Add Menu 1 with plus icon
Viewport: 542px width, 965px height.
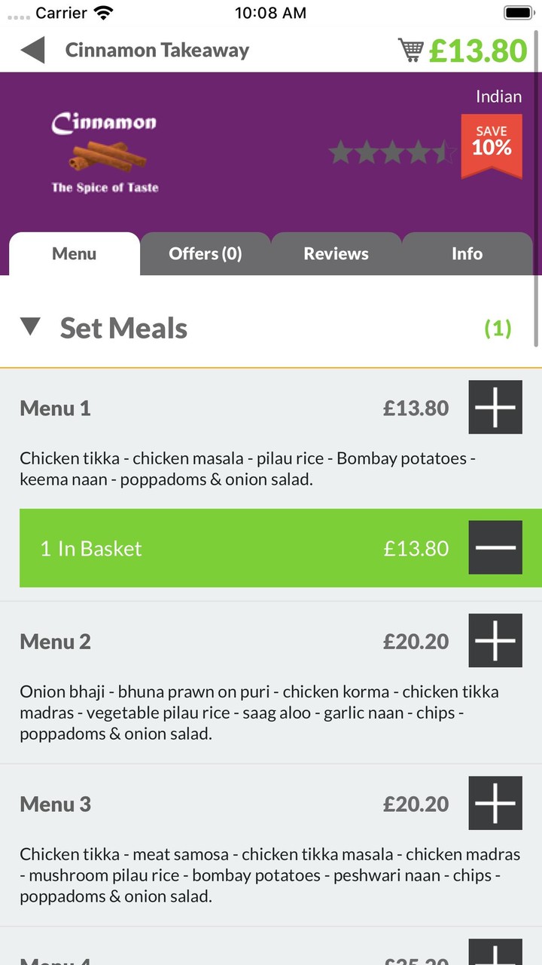point(495,407)
